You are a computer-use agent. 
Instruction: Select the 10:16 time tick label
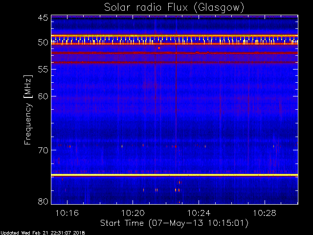67,213
